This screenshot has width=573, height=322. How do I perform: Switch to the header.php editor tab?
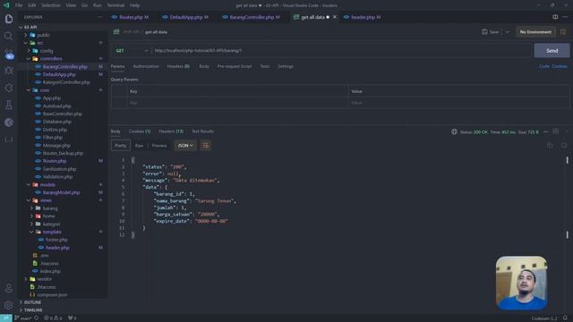coord(362,17)
